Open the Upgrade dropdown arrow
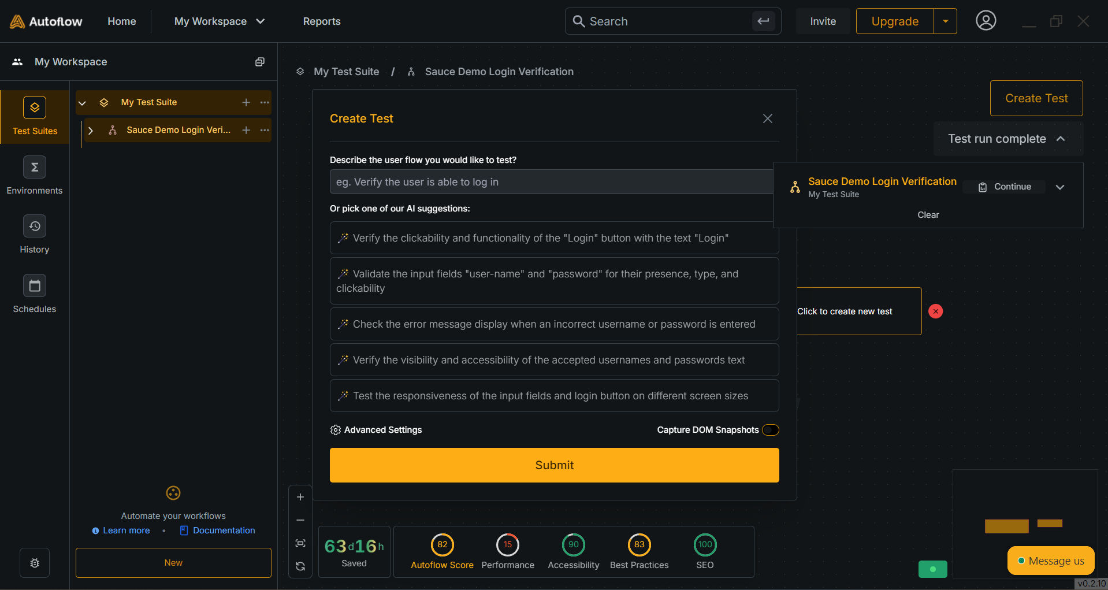The height and width of the screenshot is (590, 1108). pyautogui.click(x=945, y=21)
